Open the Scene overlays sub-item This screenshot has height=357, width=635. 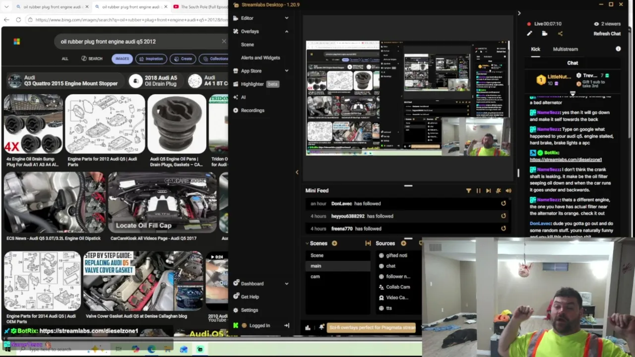[247, 45]
